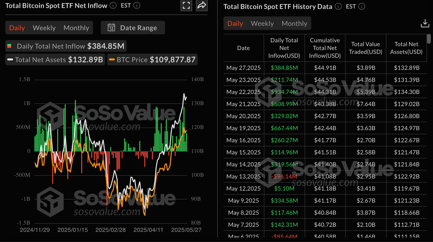The height and width of the screenshot is (242, 433).
Task: Click the fullscreen expand chart icon
Action: (186, 5)
